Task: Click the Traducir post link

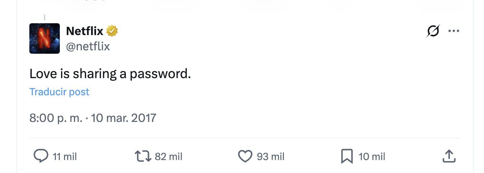Action: pos(59,92)
